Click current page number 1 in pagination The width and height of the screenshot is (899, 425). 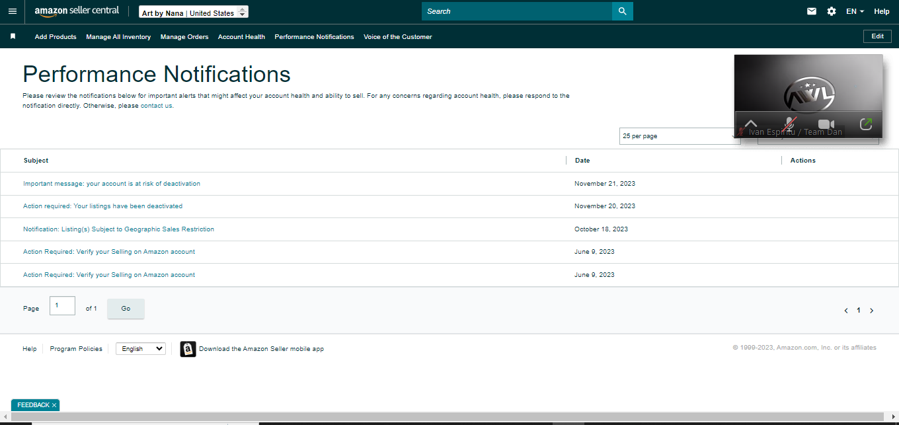pyautogui.click(x=859, y=311)
